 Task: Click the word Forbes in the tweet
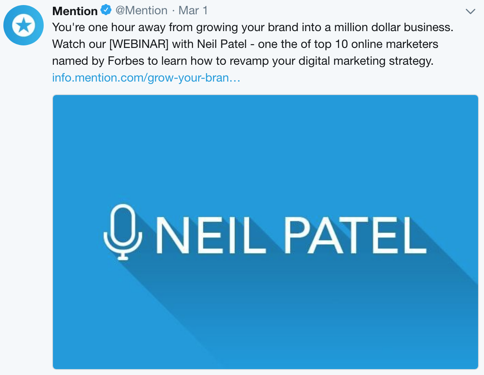[x=126, y=61]
